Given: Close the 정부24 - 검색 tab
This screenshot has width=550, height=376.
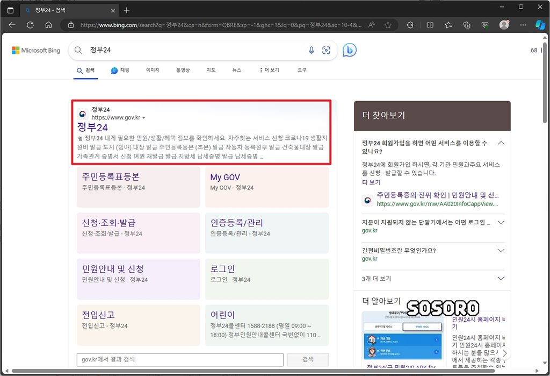Looking at the screenshot, I should 113,11.
